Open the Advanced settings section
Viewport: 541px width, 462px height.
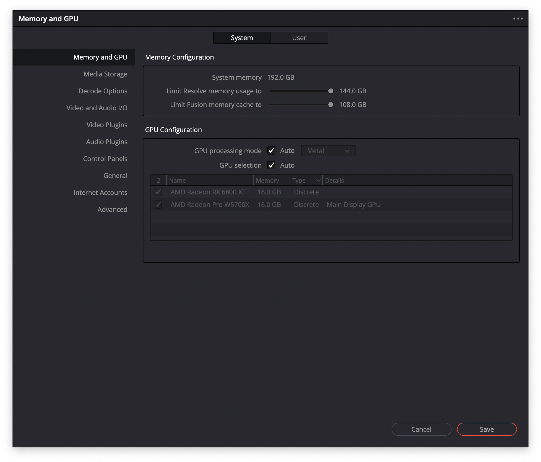112,209
